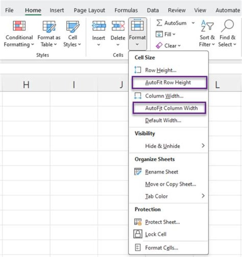The width and height of the screenshot is (242, 257).
Task: Switch to the Page Layout tab
Action: pyautogui.click(x=89, y=10)
